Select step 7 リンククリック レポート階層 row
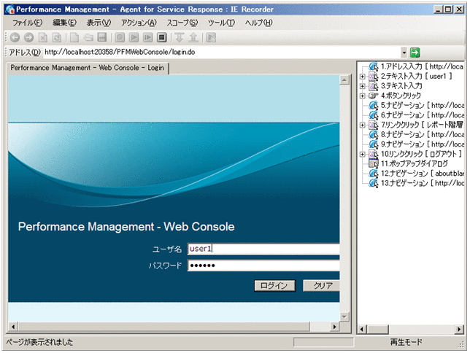 tap(422, 125)
